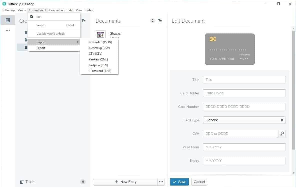
Task: Click the credit card preview image
Action: coord(230,49)
